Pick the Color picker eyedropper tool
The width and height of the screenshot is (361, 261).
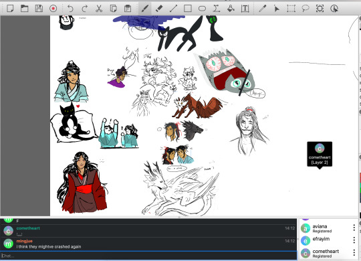262,9
